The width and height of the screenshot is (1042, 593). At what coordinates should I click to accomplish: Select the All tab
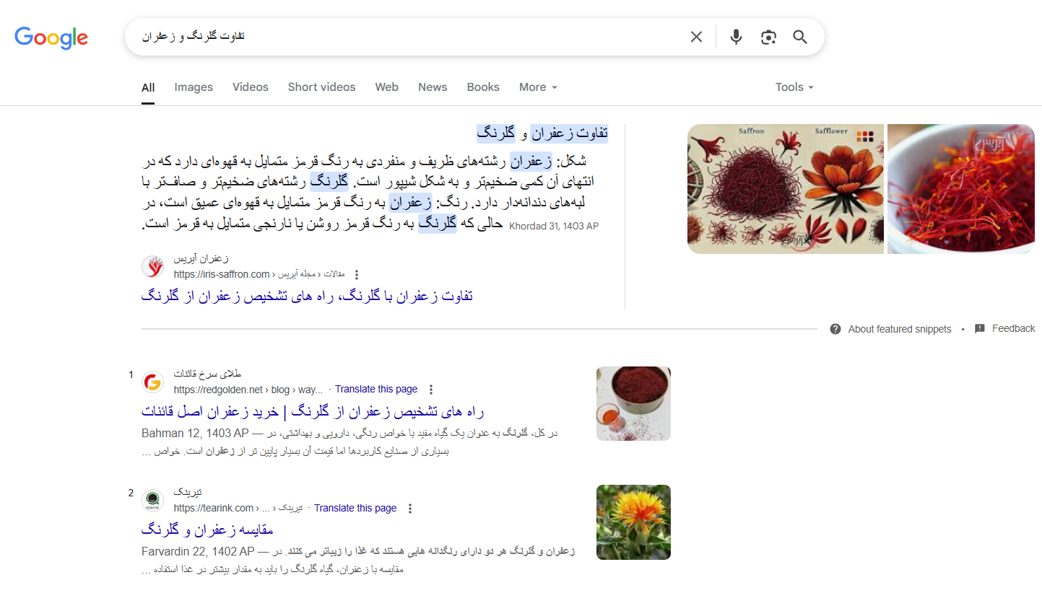tap(148, 87)
